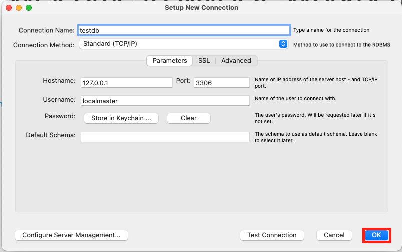Click the 'The user's password' description text
402x252 pixels.
pyautogui.click(x=315, y=118)
